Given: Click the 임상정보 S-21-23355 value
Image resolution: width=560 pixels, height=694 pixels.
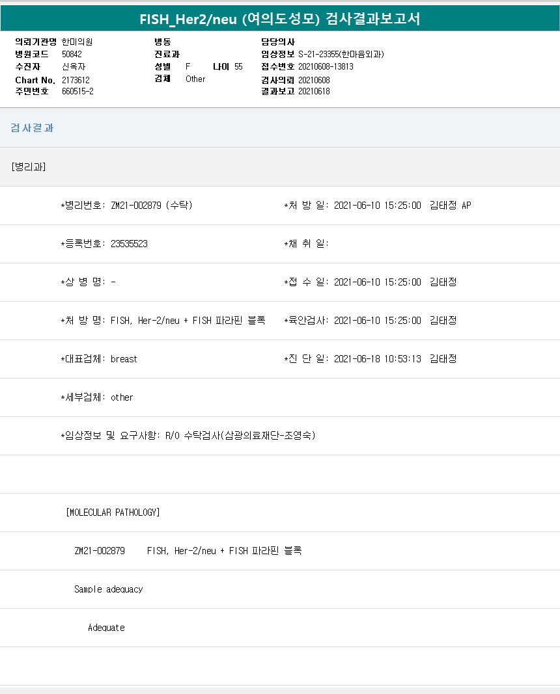Looking at the screenshot, I should 341,55.
